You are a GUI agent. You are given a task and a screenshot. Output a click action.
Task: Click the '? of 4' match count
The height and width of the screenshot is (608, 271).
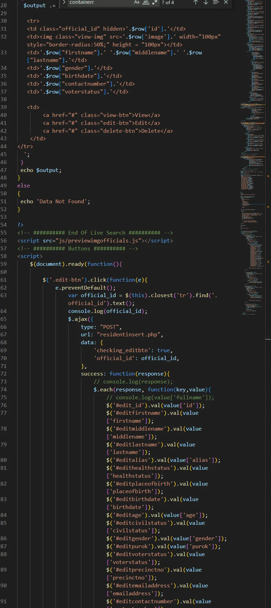click(x=168, y=2)
